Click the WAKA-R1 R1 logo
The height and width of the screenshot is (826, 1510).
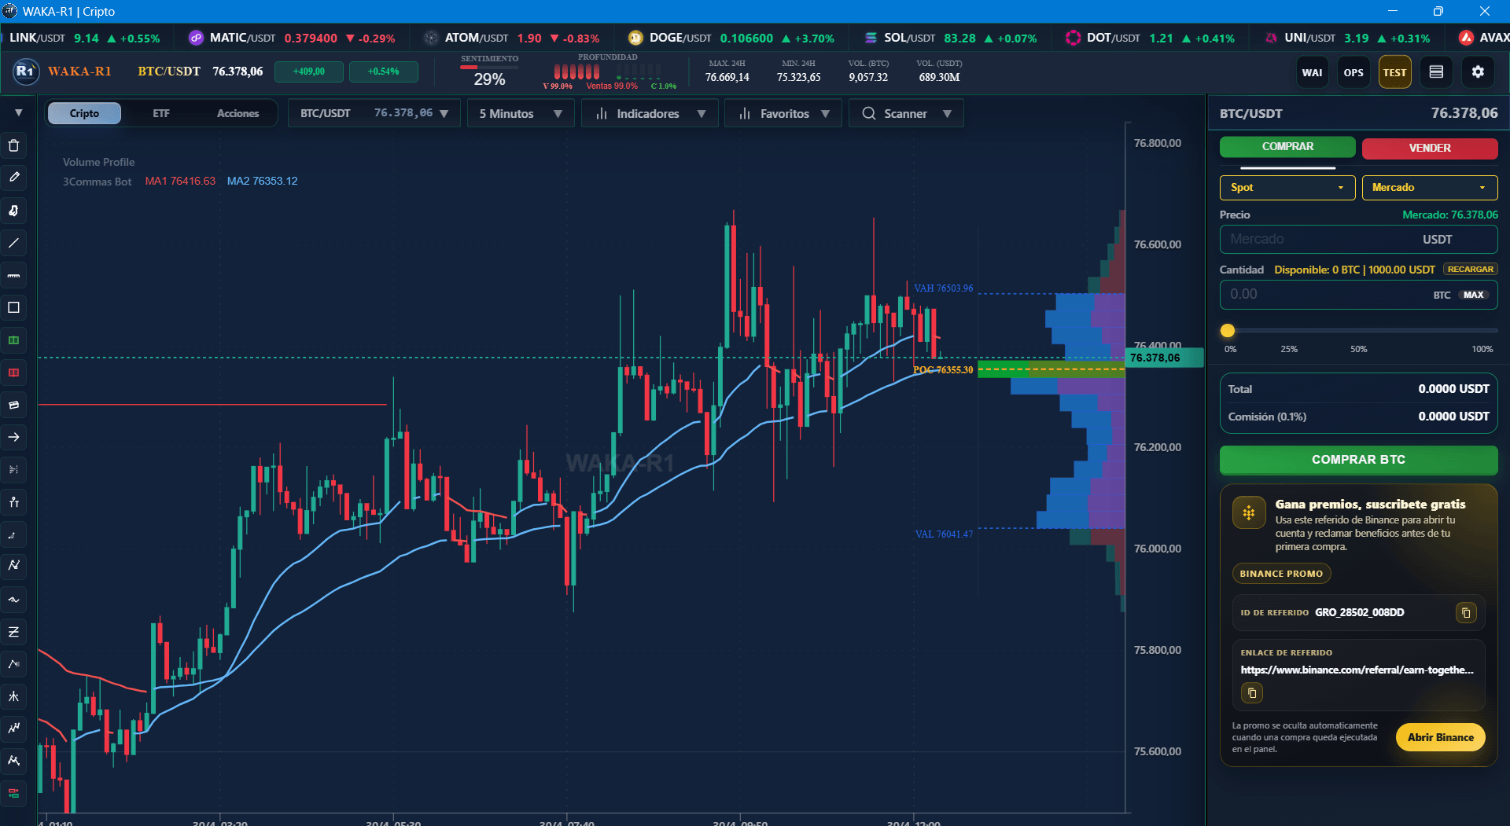tap(25, 72)
